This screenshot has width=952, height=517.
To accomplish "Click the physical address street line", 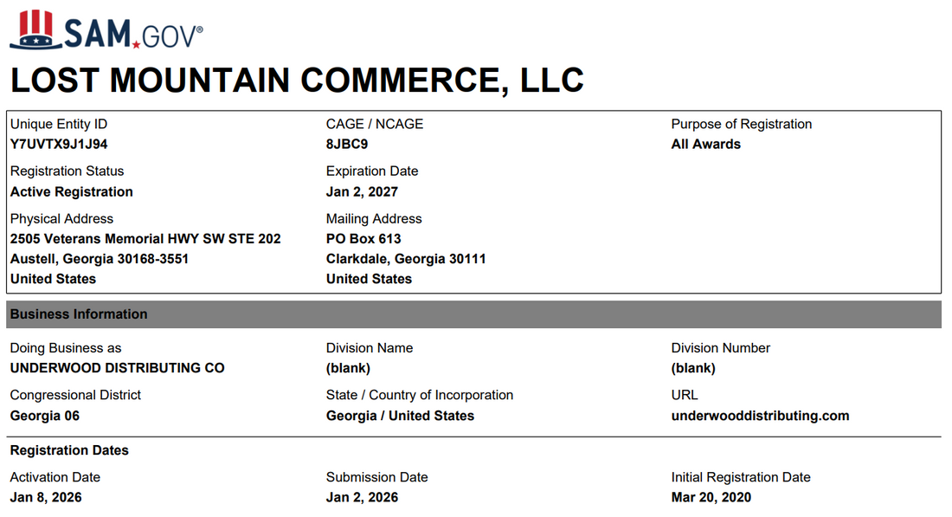I will tap(145, 239).
